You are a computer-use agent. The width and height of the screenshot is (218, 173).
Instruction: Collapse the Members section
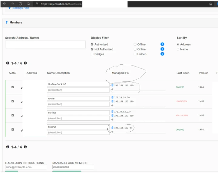point(7,22)
